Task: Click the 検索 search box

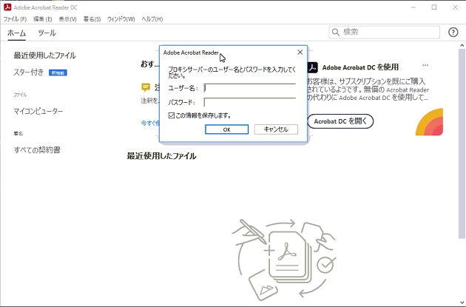Action: (x=385, y=32)
